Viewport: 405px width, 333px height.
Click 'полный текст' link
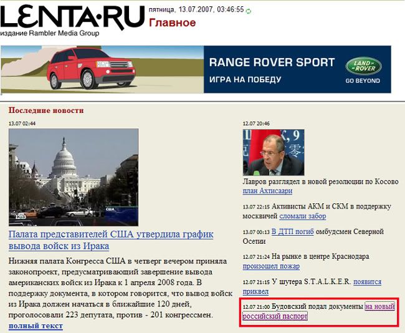(x=36, y=326)
